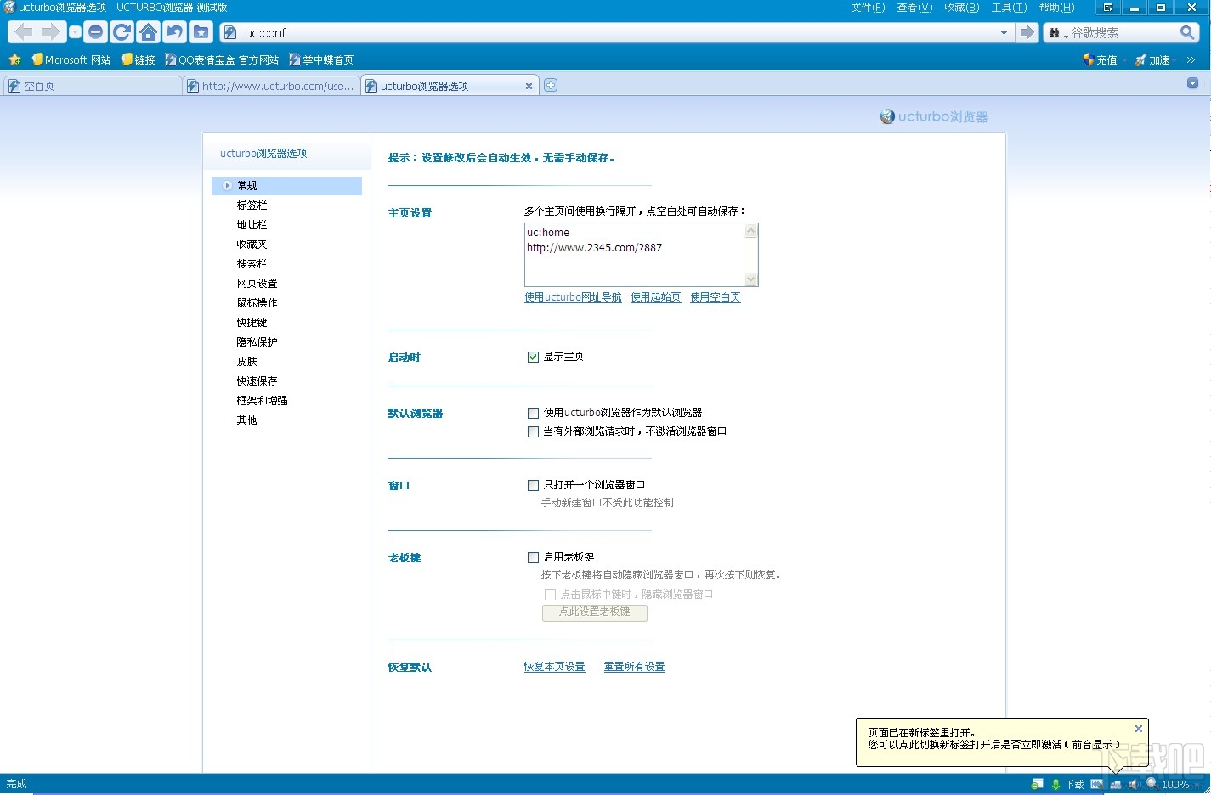This screenshot has height=795, width=1211.
Task: Click the 使用空白页 link
Action: tap(715, 297)
